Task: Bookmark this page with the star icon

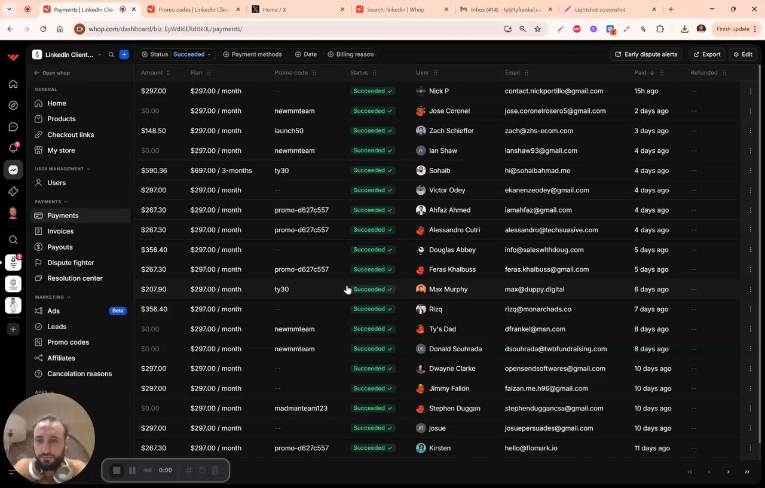Action: point(537,29)
